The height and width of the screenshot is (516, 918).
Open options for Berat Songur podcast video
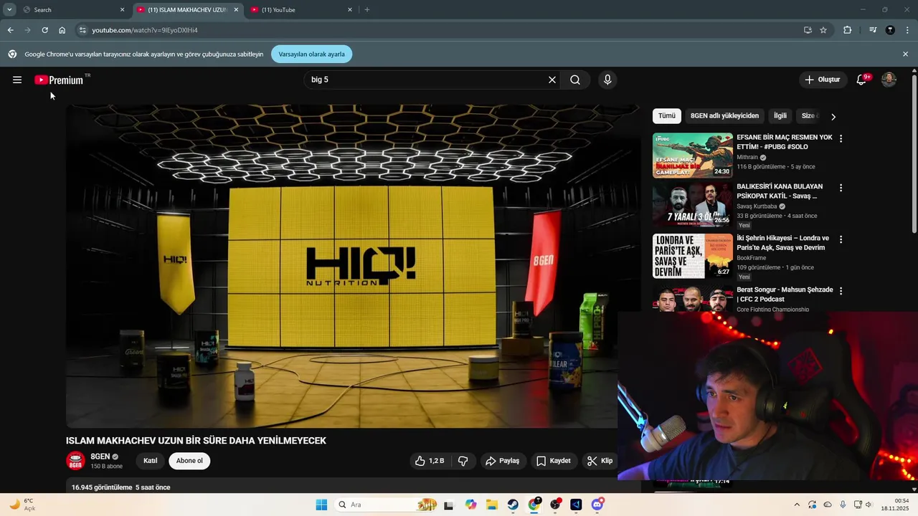(841, 291)
